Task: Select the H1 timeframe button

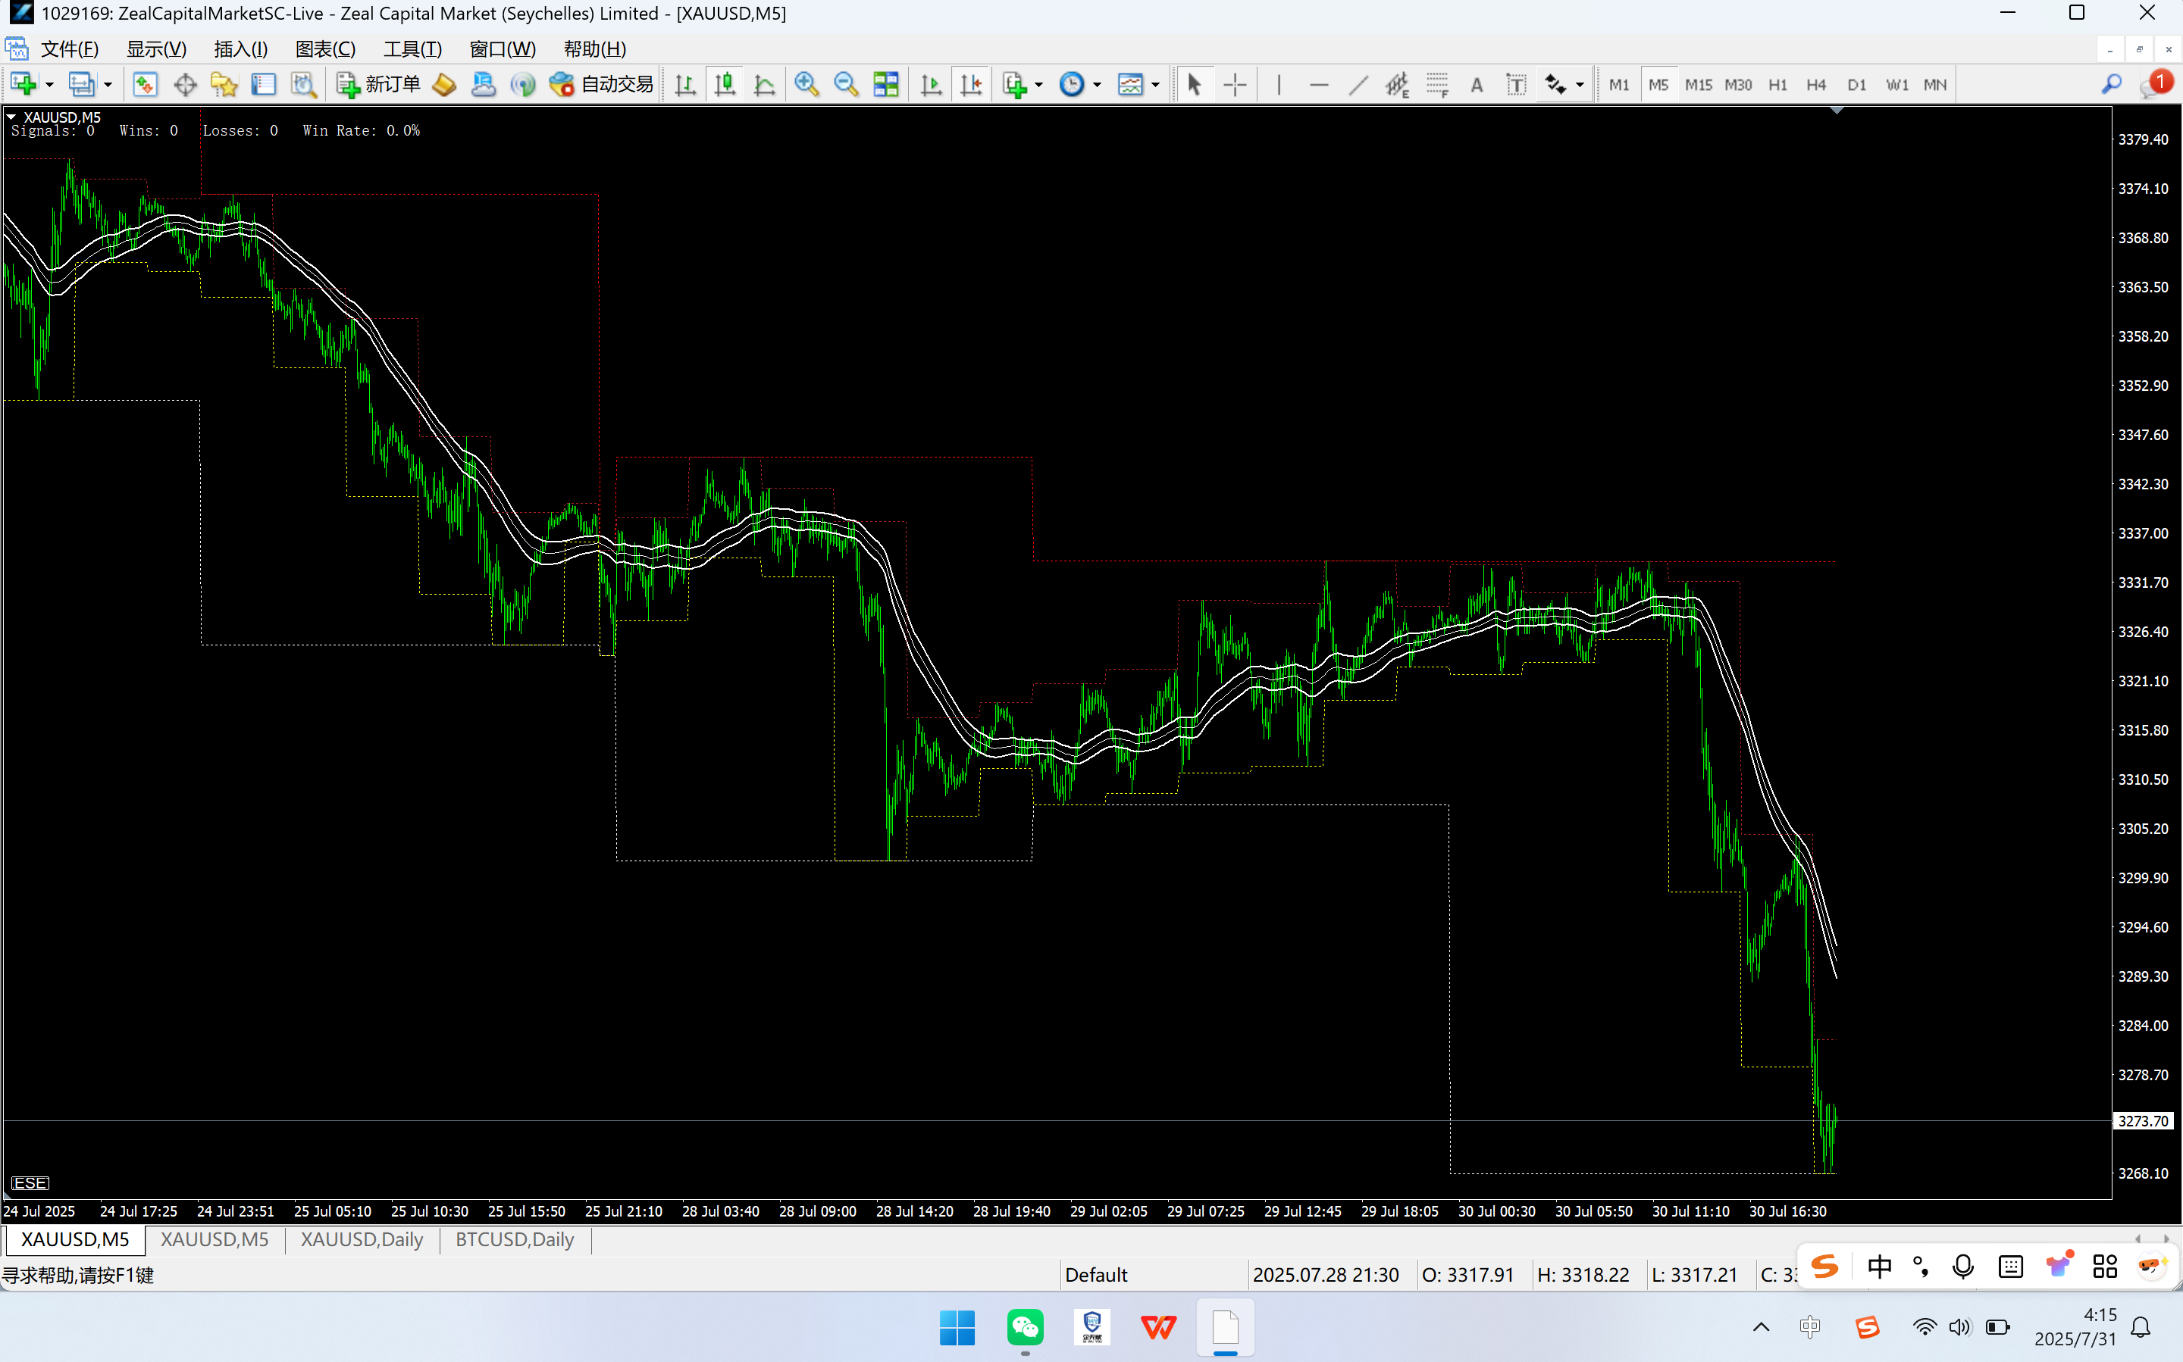Action: pyautogui.click(x=1777, y=85)
